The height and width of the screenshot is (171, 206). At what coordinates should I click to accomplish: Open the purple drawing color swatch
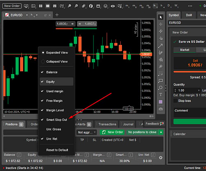(x=161, y=102)
